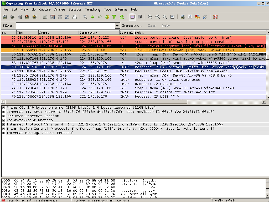
Task: Open preferences wrench icon
Action: (205, 17)
